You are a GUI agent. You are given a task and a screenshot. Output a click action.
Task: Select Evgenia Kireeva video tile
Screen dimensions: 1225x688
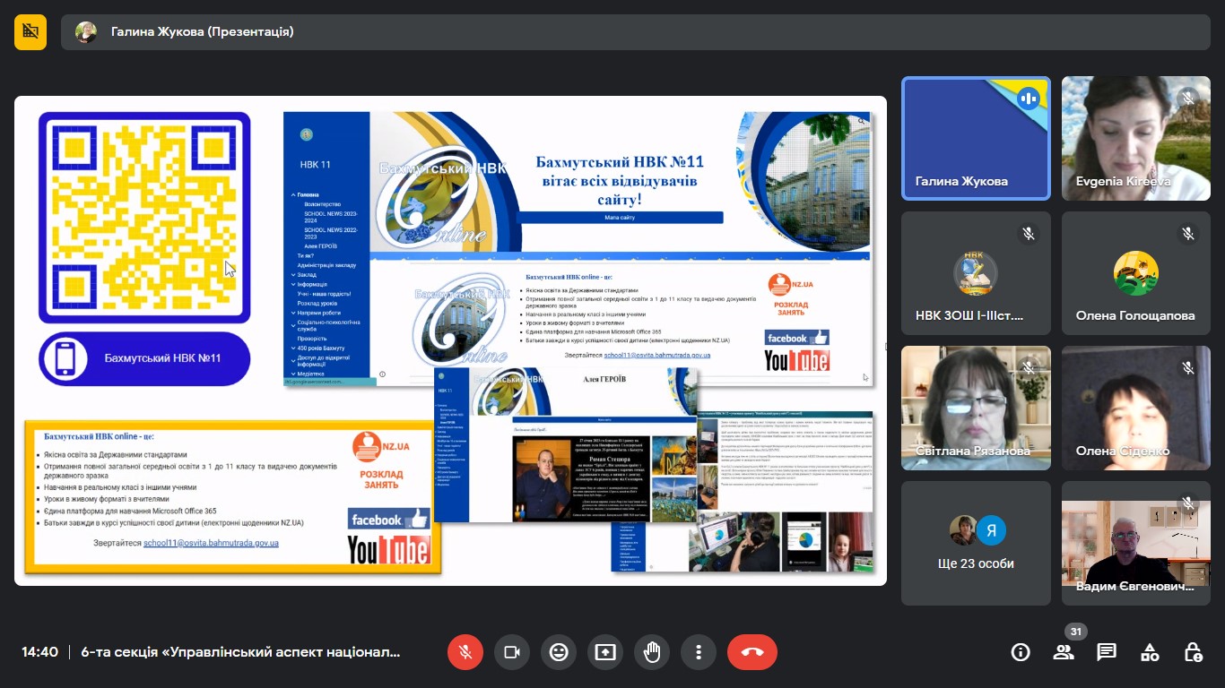point(1136,138)
